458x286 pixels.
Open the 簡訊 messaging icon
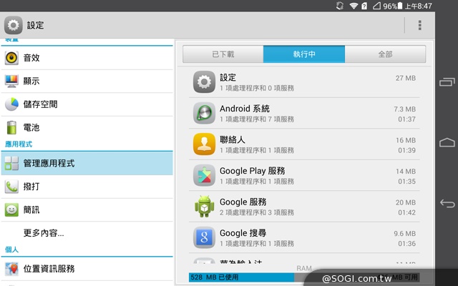[x=11, y=210]
